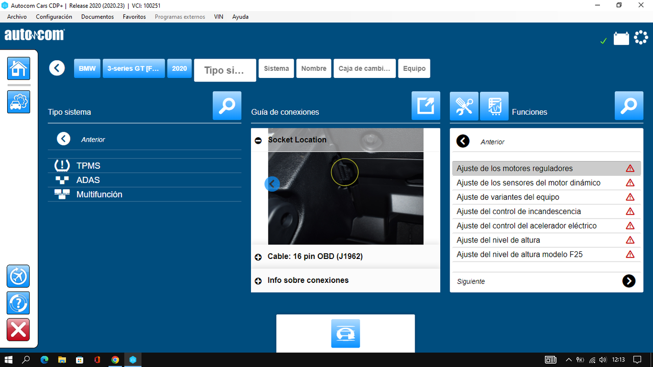Select the Tipo sistema step tab
The width and height of the screenshot is (653, 367).
[x=225, y=70]
